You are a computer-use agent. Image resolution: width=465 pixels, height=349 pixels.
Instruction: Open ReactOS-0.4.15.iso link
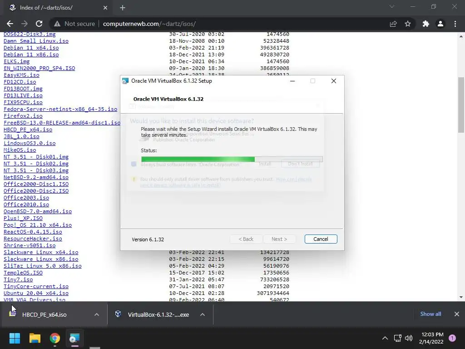[x=33, y=232]
